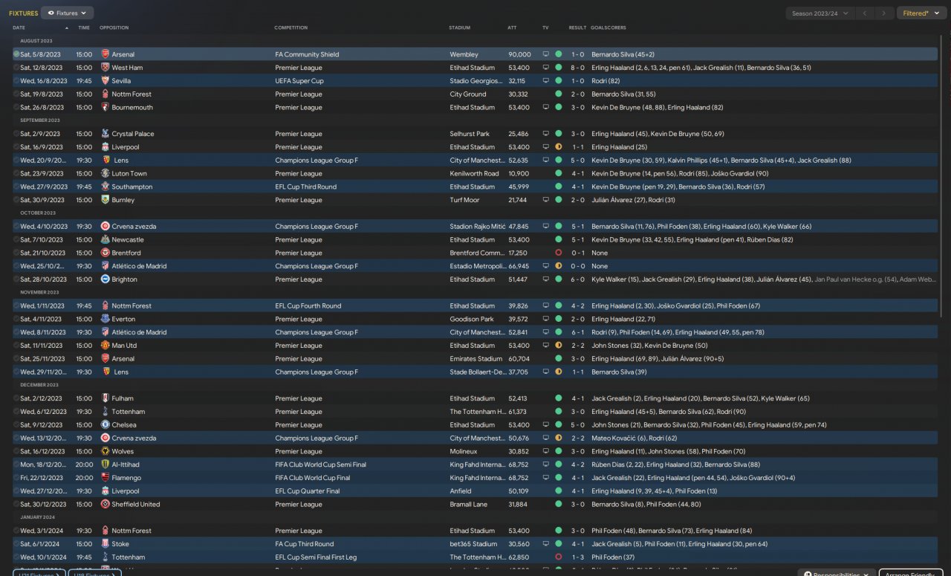Open the 8 - 0 result against West Ham
The width and height of the screenshot is (951, 576).
[578, 68]
